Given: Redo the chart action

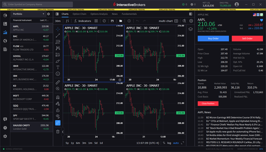Looking at the screenshot, I should tap(144, 21).
